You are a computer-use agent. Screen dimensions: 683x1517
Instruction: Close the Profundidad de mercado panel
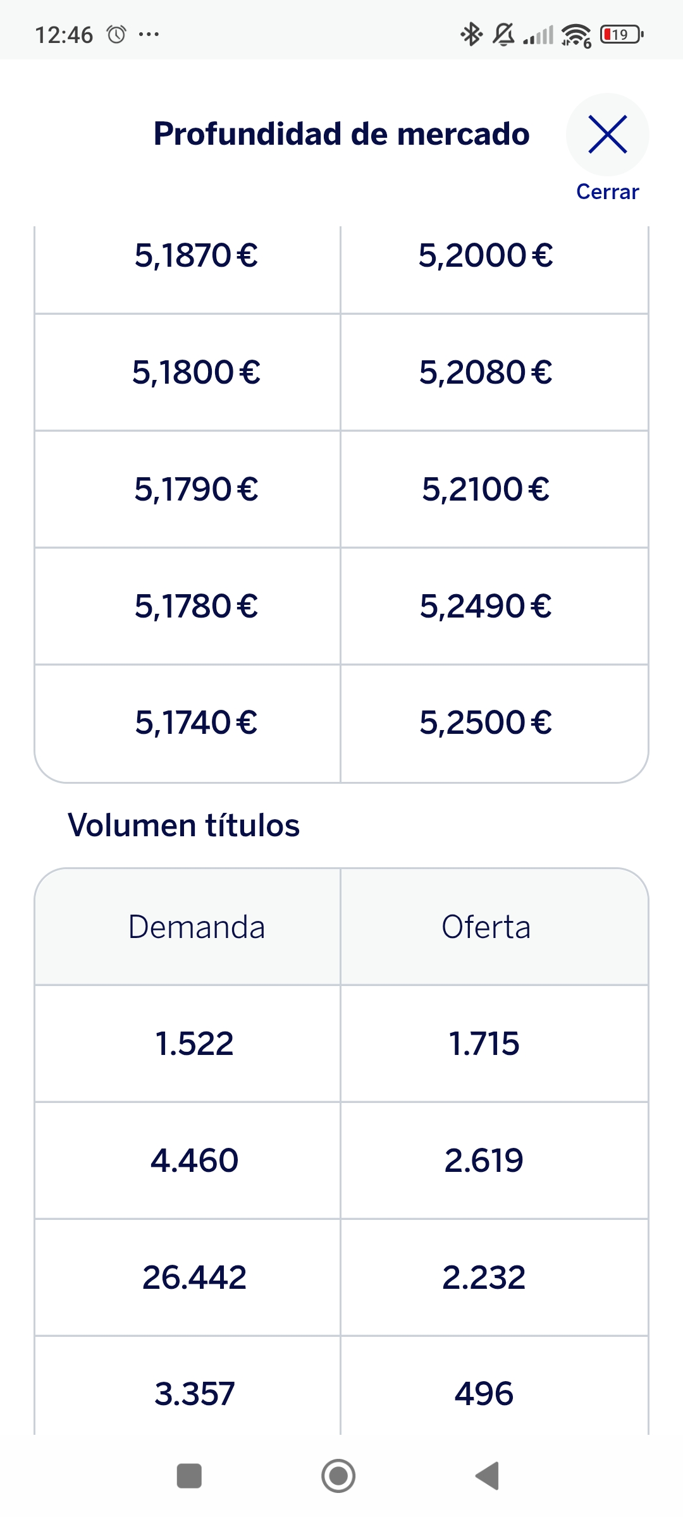coord(607,134)
